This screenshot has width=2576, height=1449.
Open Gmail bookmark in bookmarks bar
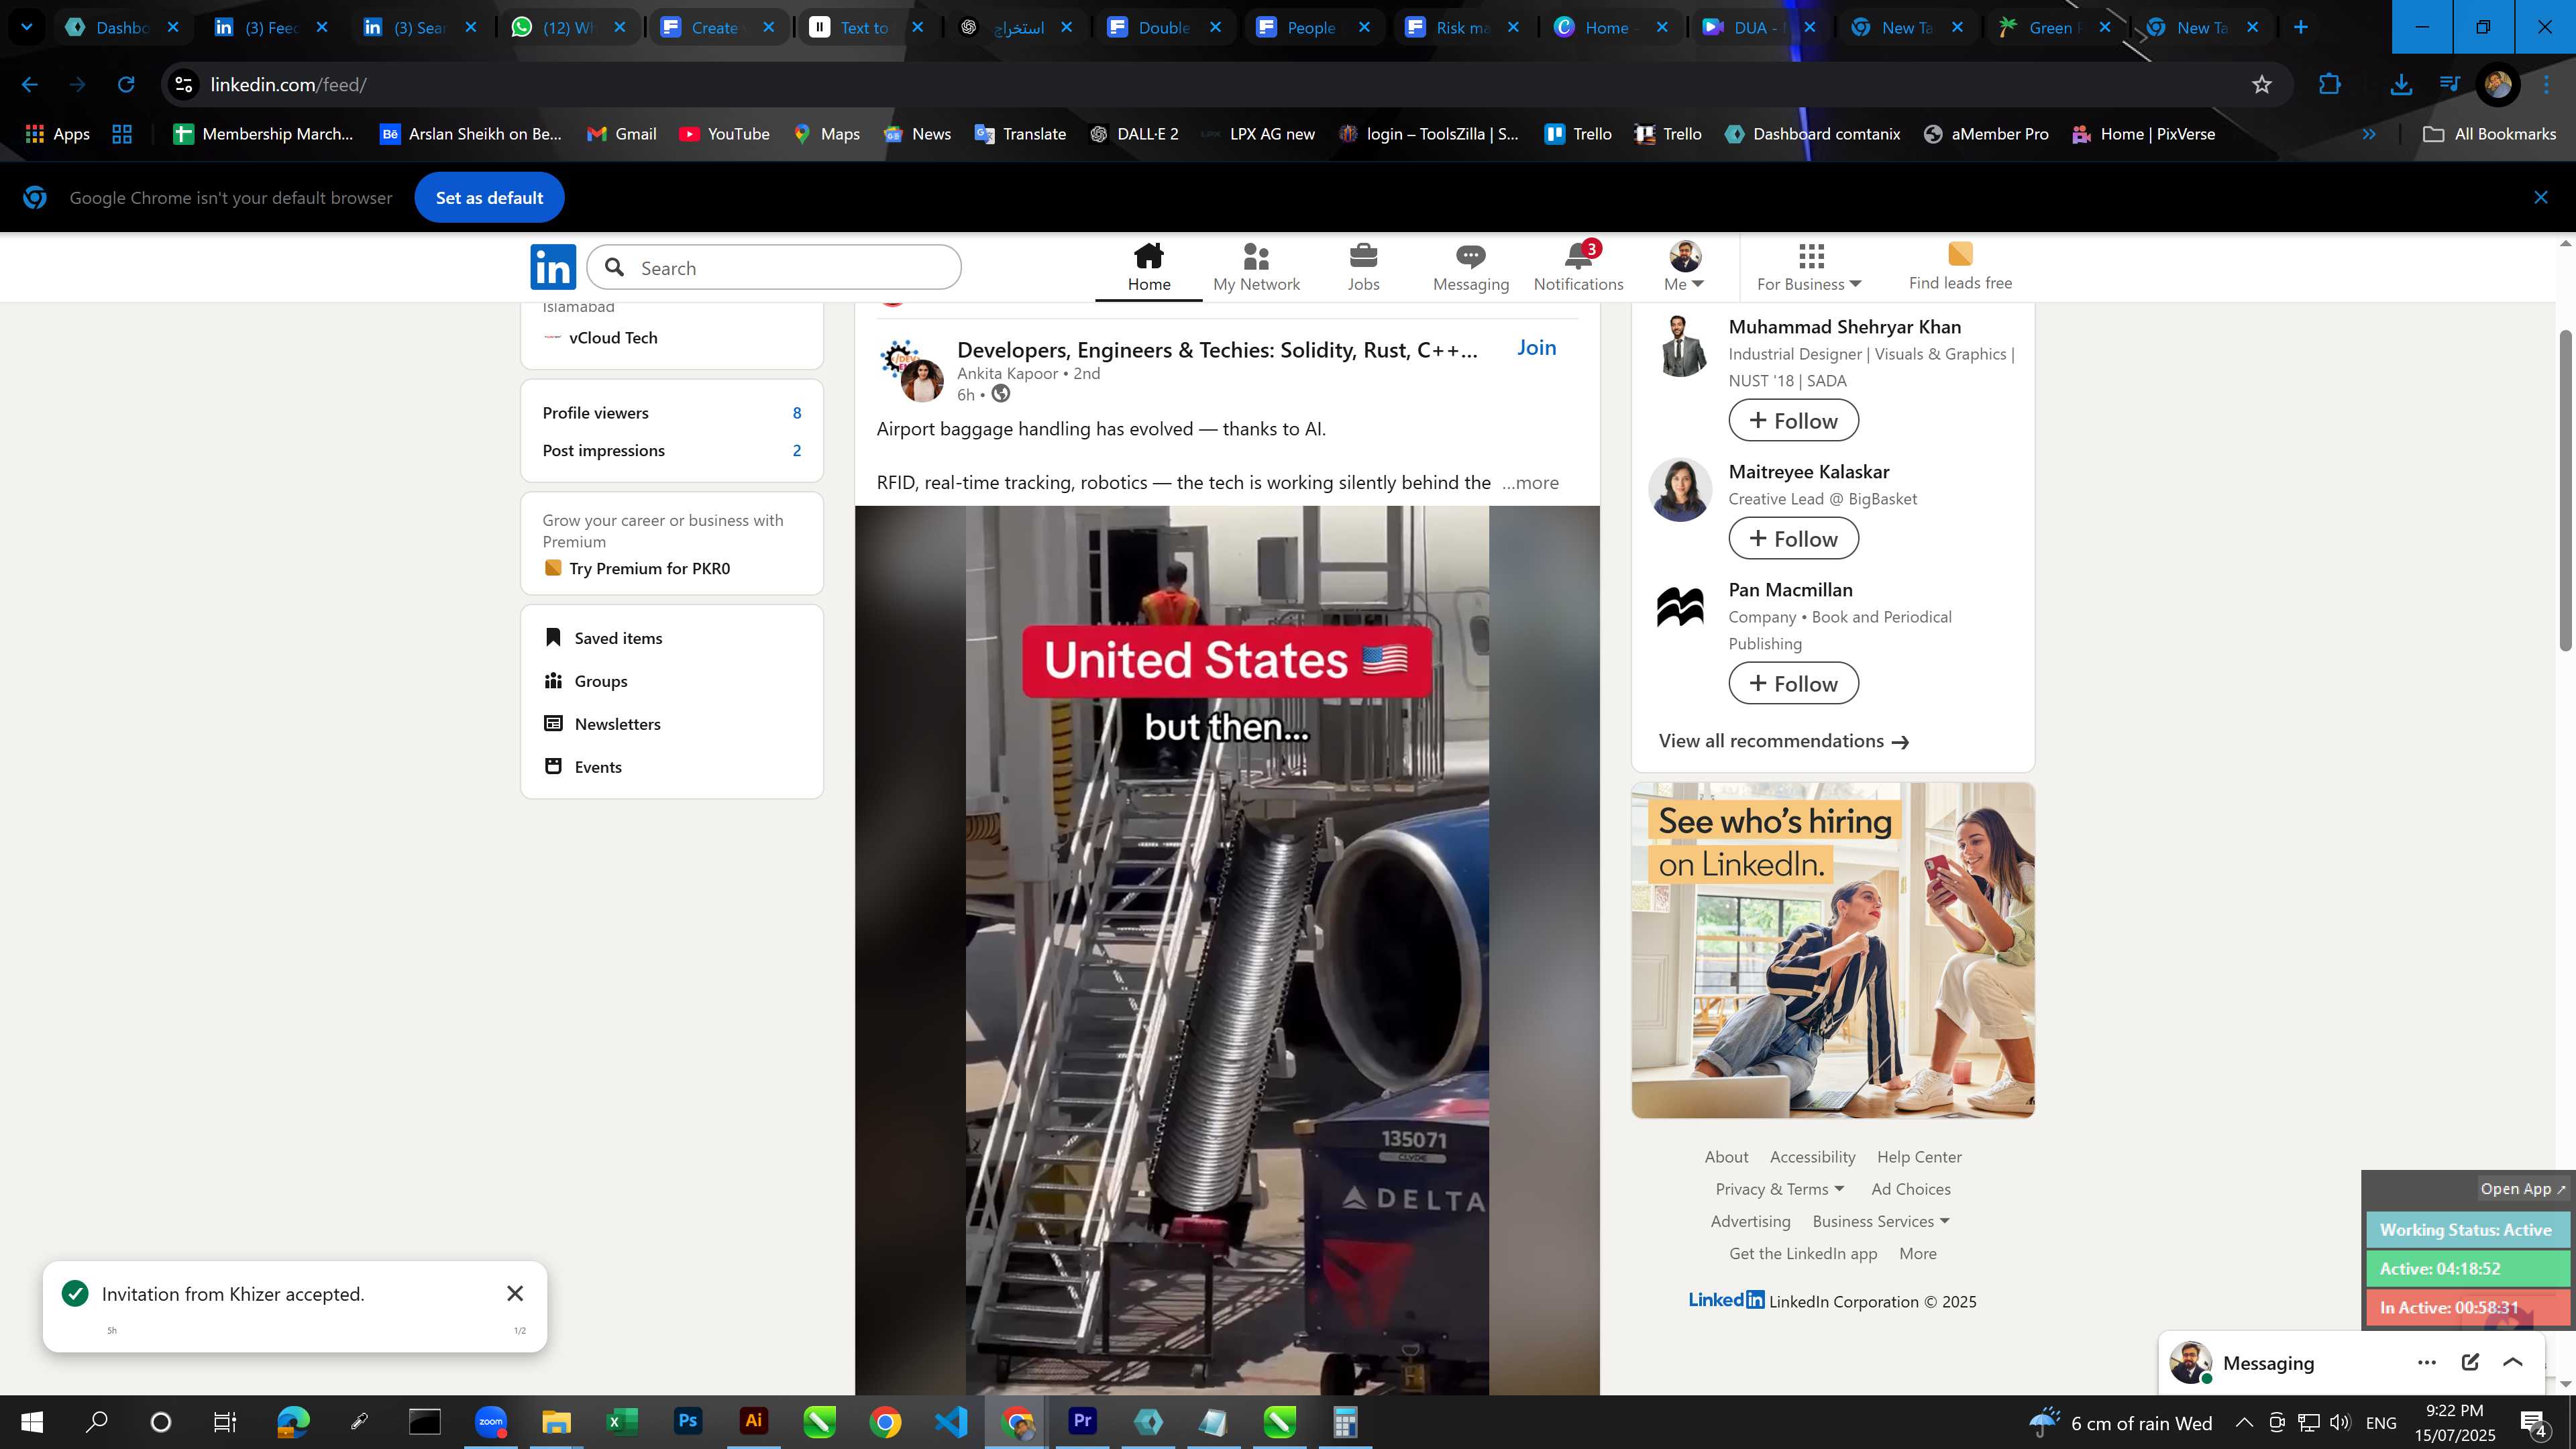621,134
